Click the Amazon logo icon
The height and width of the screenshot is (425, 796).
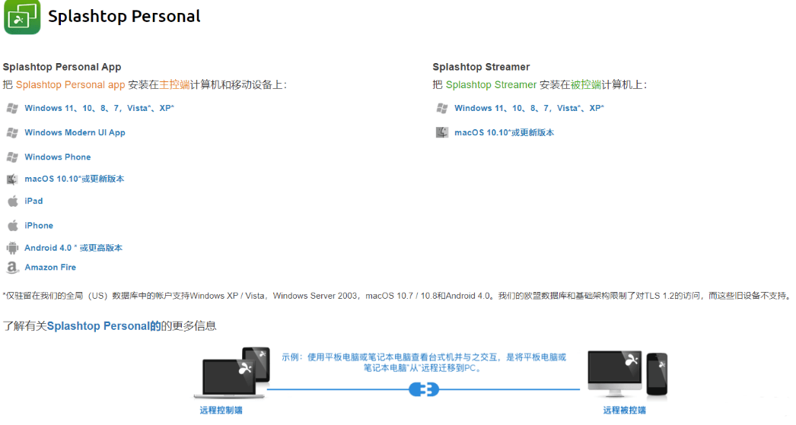point(12,268)
